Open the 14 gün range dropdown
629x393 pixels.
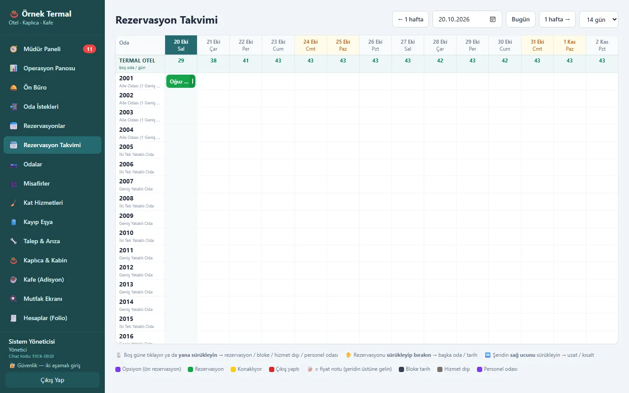(x=599, y=19)
